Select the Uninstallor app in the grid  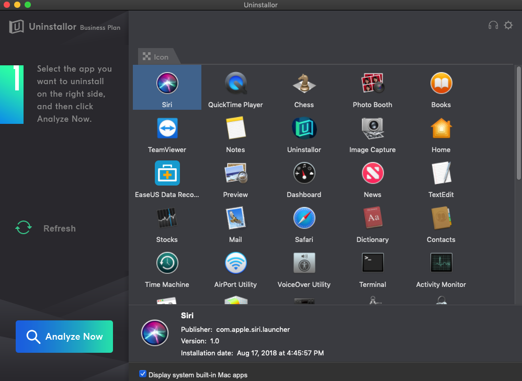[304, 128]
